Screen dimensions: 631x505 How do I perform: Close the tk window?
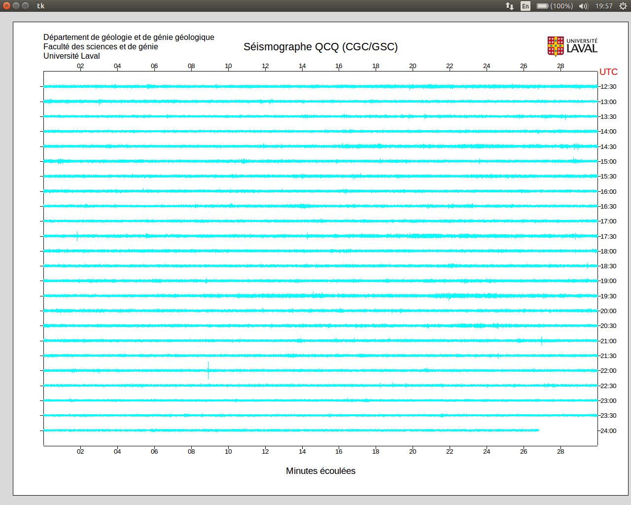click(x=6, y=5)
